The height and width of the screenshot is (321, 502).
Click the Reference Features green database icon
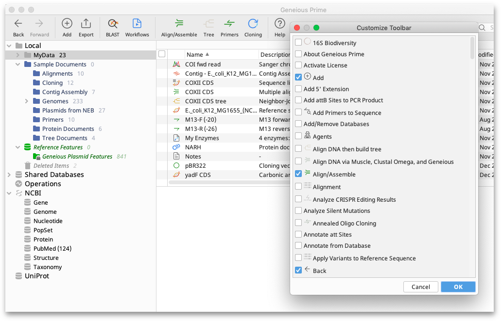[28, 147]
